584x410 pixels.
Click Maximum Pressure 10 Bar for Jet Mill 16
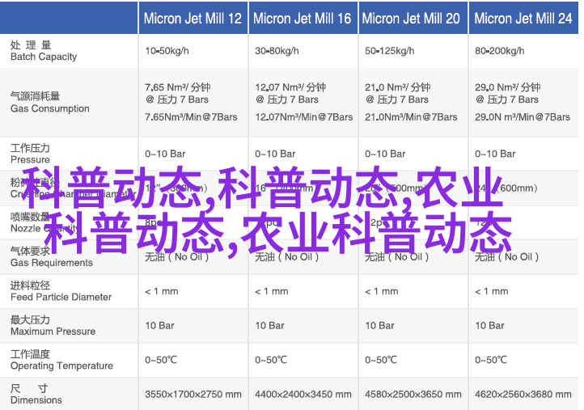269,325
